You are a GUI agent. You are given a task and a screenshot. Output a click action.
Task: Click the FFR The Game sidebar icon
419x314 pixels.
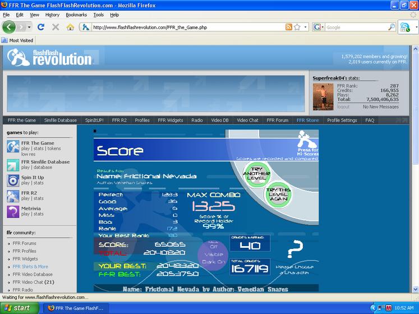pyautogui.click(x=13, y=146)
